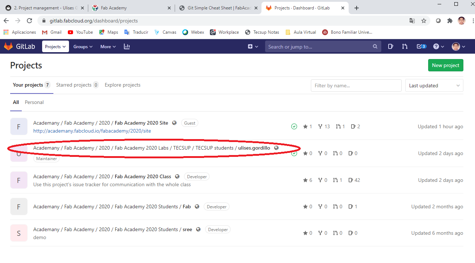Select the Personal sub-tab
This screenshot has width=475, height=263.
pyautogui.click(x=34, y=103)
